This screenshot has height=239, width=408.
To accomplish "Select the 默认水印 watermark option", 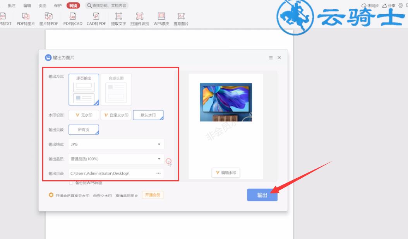I will coord(148,115).
